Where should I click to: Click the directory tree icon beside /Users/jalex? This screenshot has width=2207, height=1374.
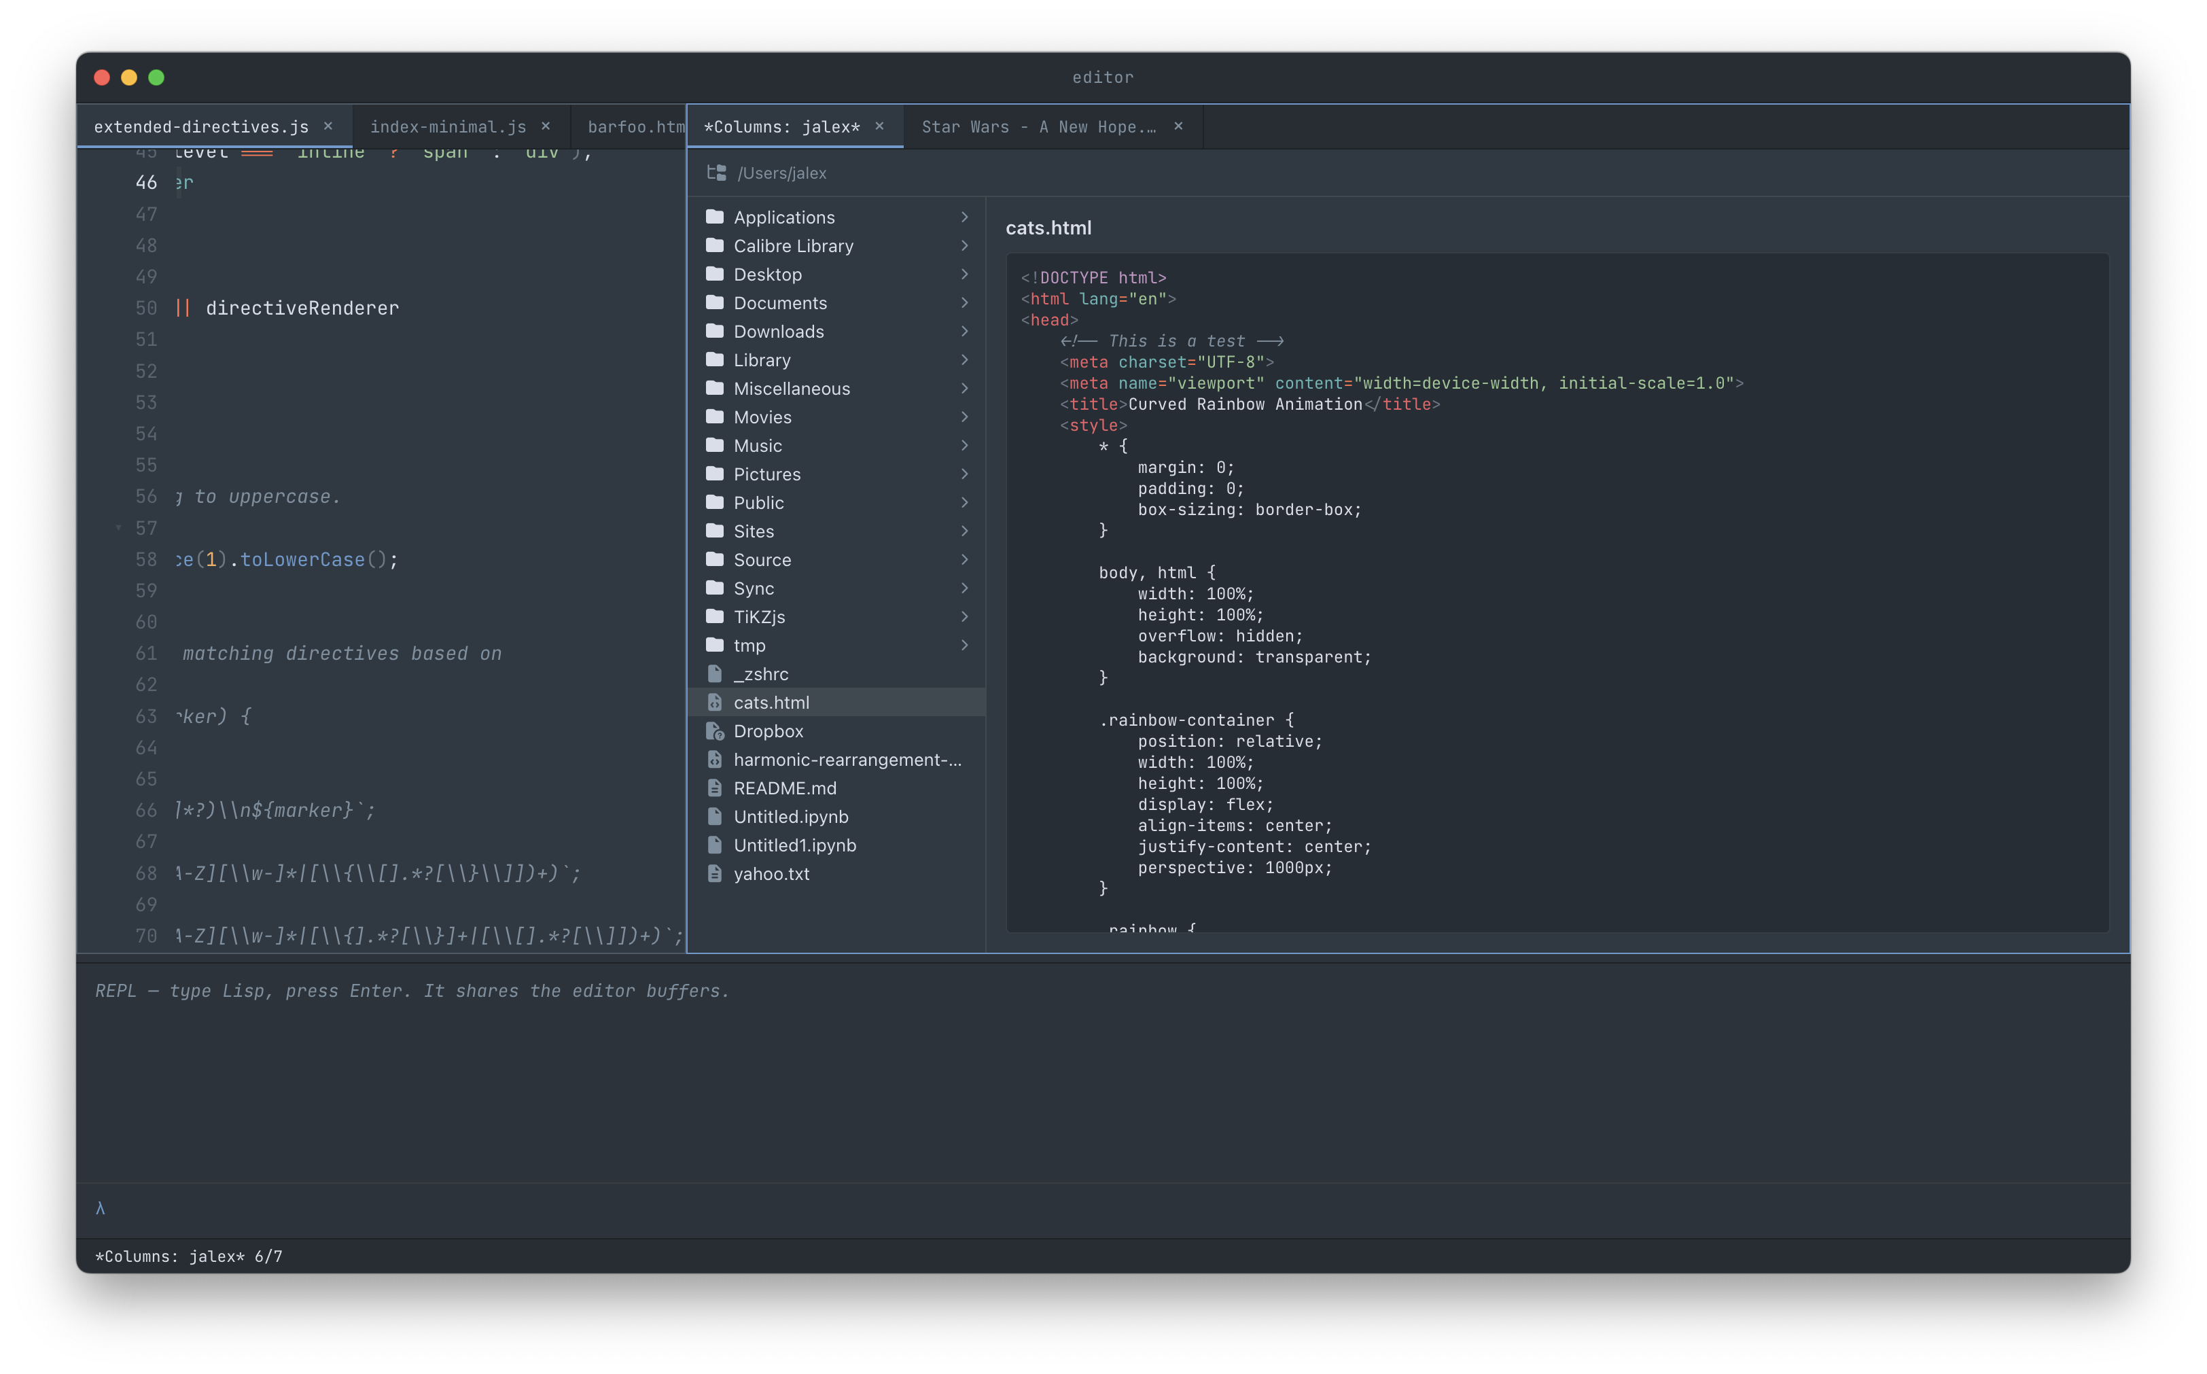[717, 173]
